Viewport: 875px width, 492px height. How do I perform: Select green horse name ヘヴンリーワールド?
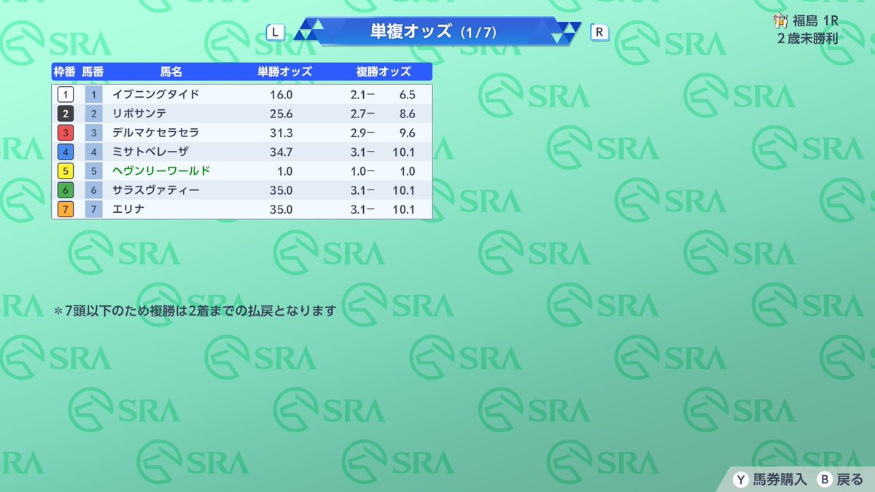[161, 171]
